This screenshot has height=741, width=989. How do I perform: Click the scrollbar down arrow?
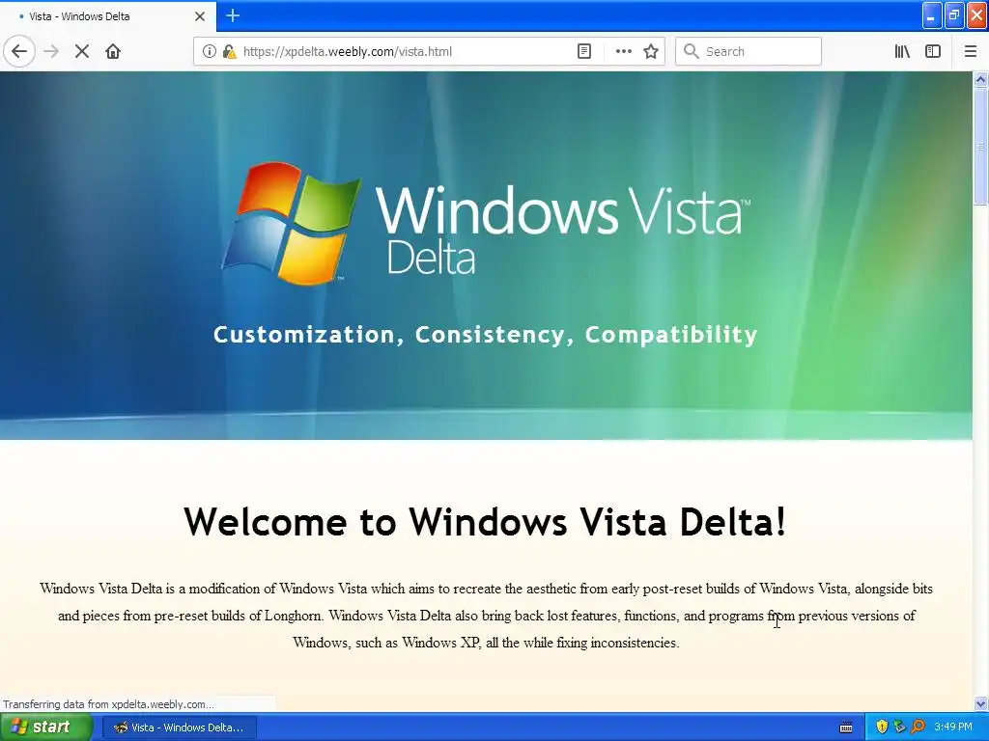click(x=980, y=703)
